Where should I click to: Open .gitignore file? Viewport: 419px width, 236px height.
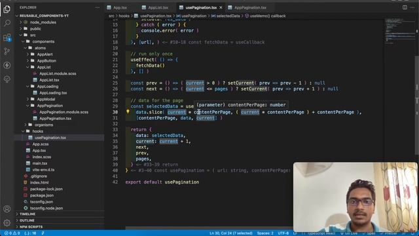tap(39, 176)
